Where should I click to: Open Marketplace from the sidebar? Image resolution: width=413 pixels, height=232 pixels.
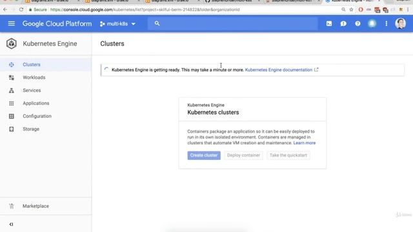coord(35,206)
